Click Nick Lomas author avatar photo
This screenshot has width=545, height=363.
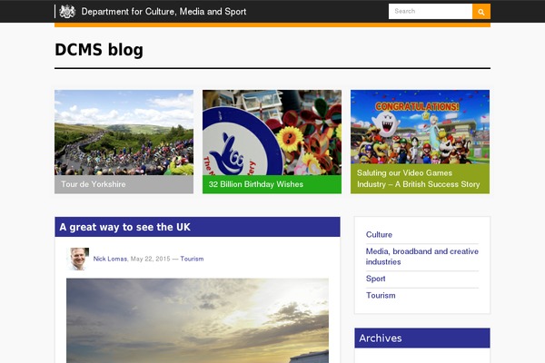pos(78,259)
